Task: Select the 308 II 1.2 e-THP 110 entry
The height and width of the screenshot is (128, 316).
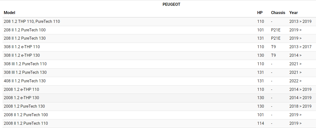Action: 22,47
